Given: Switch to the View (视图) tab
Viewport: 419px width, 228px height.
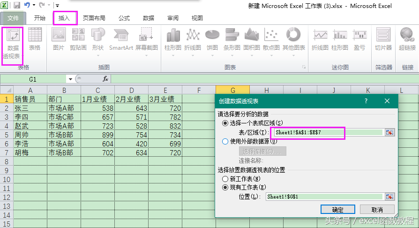Looking at the screenshot, I should pos(197,18).
